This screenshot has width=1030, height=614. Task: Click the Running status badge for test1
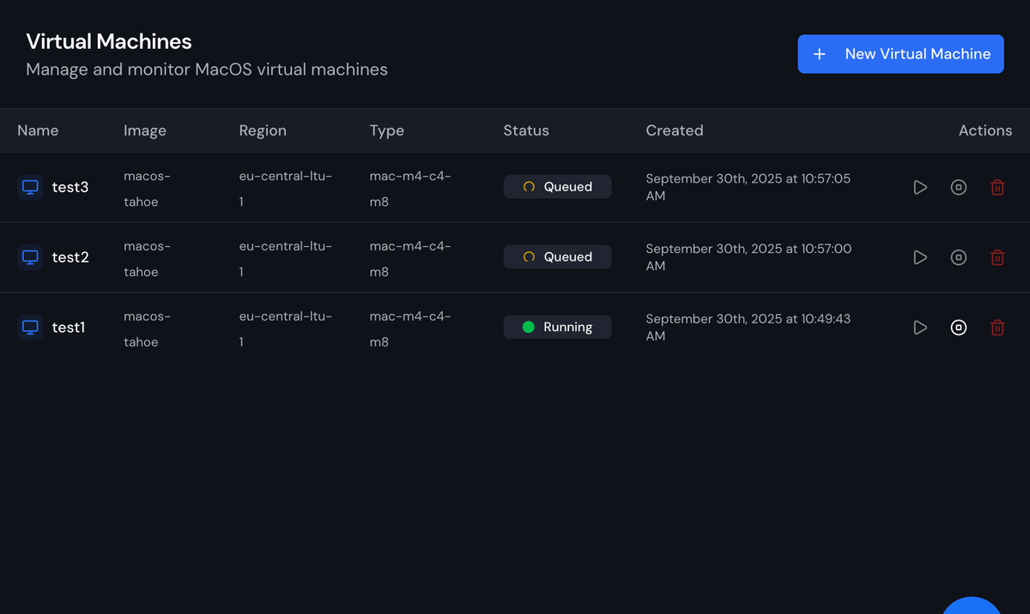click(x=557, y=327)
